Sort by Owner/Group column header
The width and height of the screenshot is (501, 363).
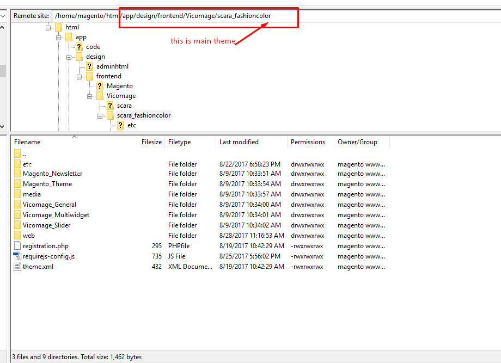[x=362, y=142]
